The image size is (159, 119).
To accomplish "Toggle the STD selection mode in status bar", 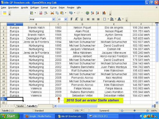I will point(77,111).
